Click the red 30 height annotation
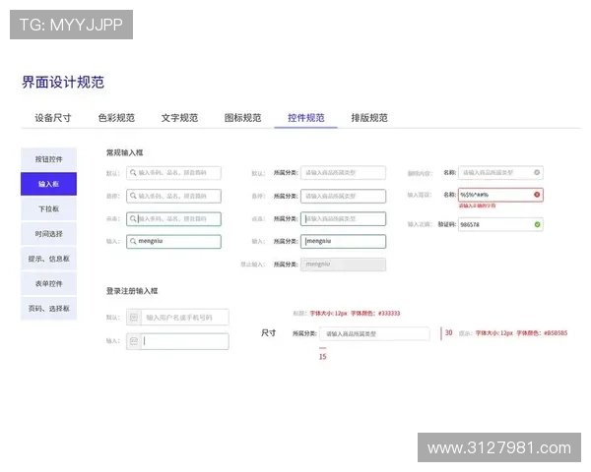591x472 pixels. click(x=448, y=332)
